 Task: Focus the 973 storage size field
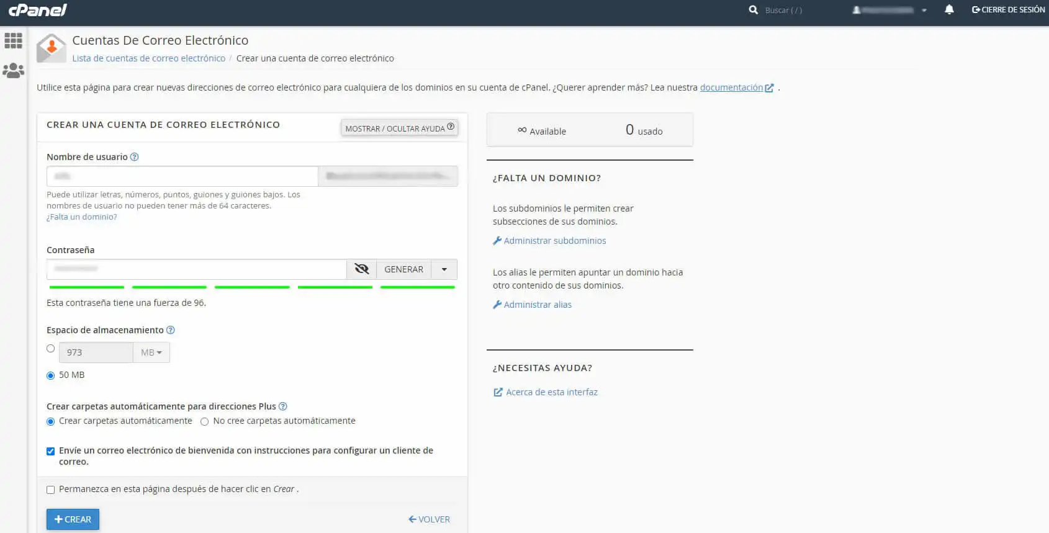pos(96,352)
